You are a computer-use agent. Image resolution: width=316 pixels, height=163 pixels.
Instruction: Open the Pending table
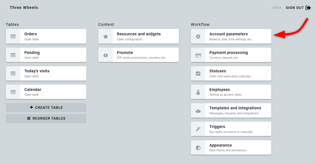pyautogui.click(x=46, y=55)
